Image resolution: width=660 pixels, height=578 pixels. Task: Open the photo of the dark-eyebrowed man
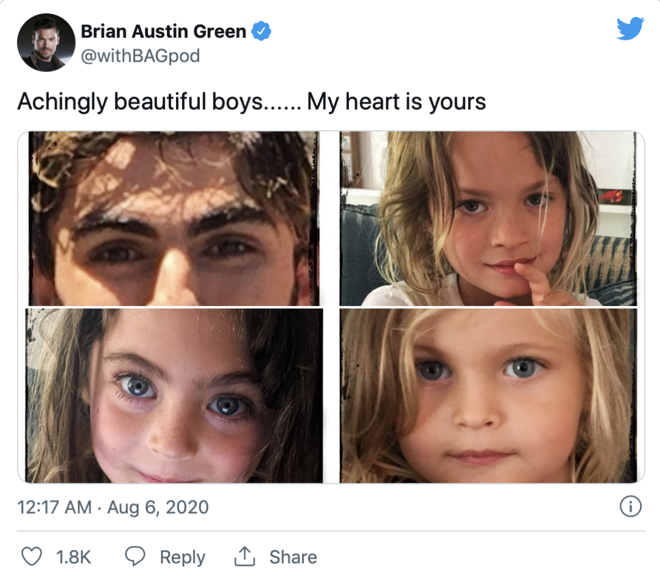click(x=174, y=218)
